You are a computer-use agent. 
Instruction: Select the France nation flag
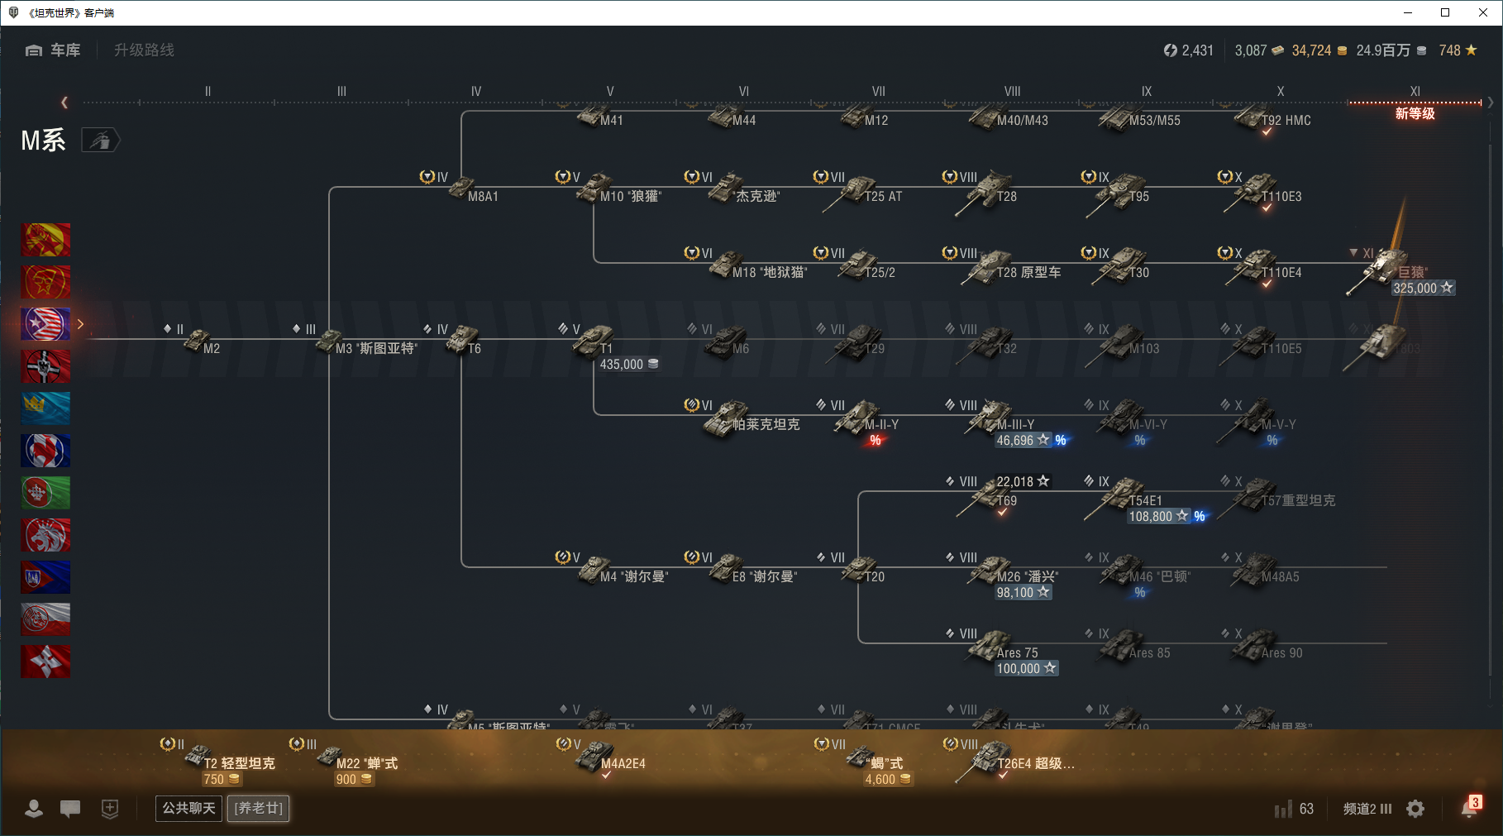45,451
